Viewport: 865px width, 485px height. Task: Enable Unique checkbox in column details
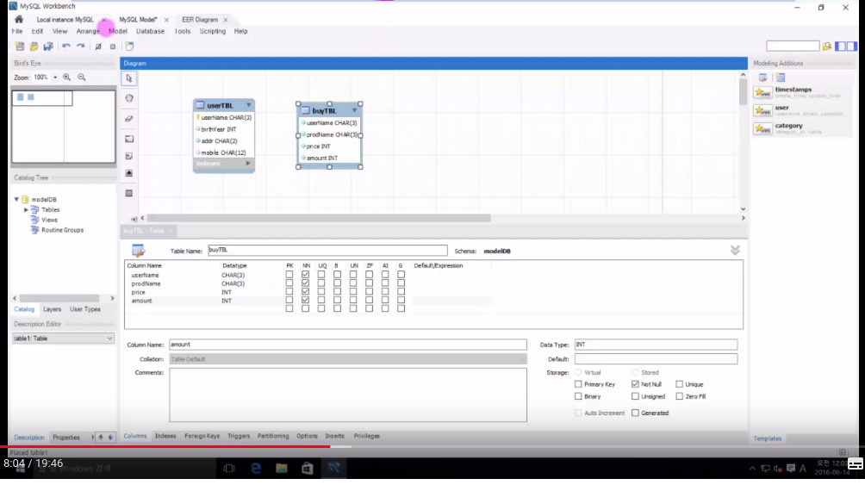pos(679,384)
